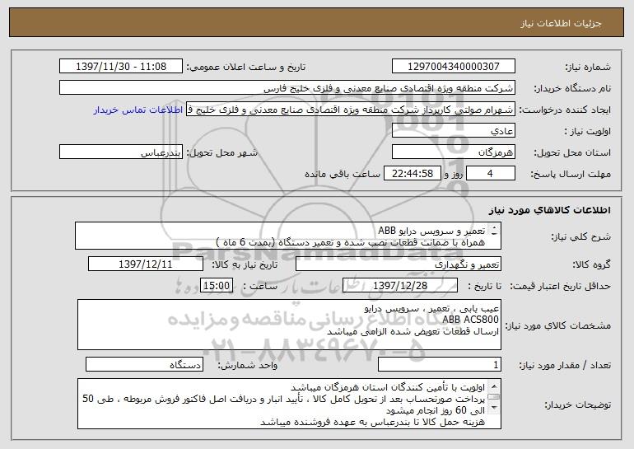634x449 pixels.
Task: Click the ایجاد کننده درخواست field
Action: click(351, 110)
